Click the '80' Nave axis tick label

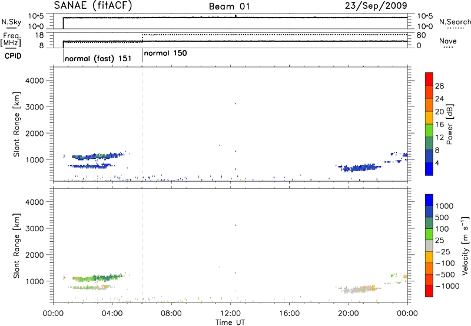(421, 35)
